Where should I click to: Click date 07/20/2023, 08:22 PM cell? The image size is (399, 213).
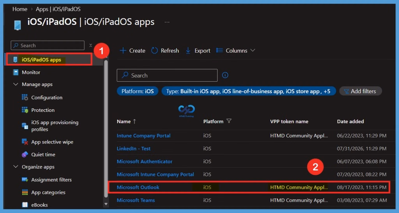(x=362, y=174)
